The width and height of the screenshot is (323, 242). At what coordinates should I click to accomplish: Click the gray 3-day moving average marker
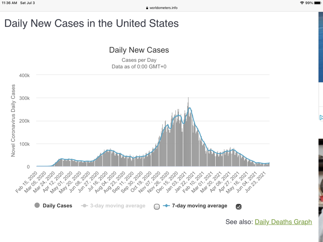pos(84,206)
